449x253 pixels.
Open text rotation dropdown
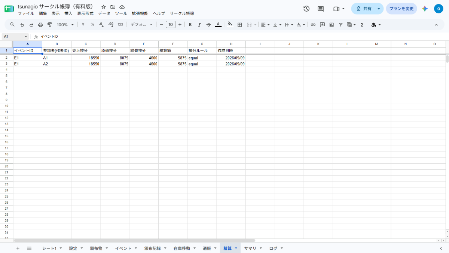pyautogui.click(x=301, y=25)
